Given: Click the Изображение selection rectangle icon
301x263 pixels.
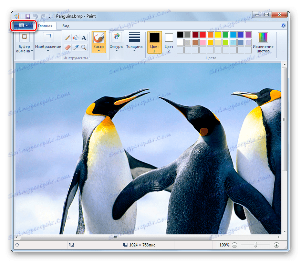Looking at the screenshot, I should tap(48, 36).
